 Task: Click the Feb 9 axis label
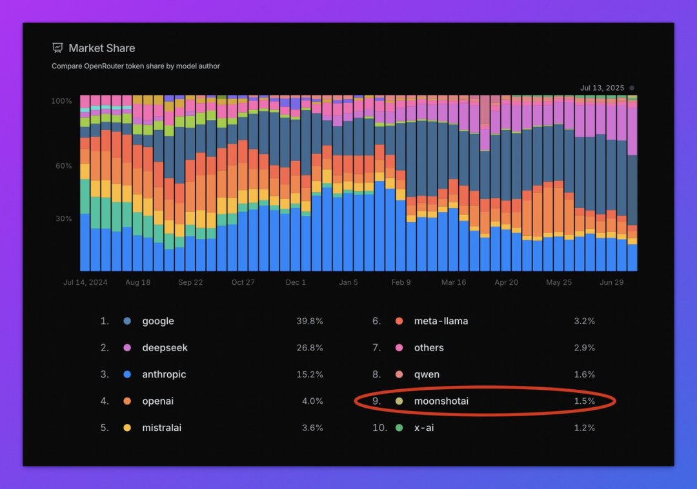401,282
